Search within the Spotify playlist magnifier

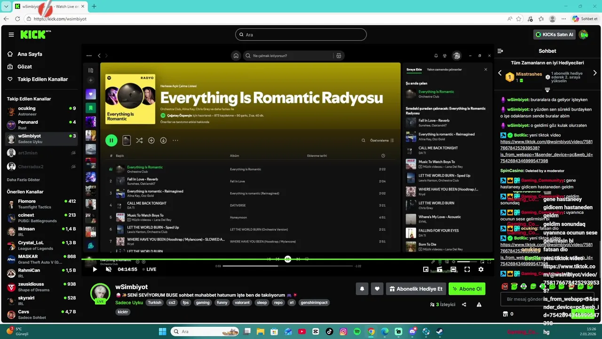(x=363, y=140)
